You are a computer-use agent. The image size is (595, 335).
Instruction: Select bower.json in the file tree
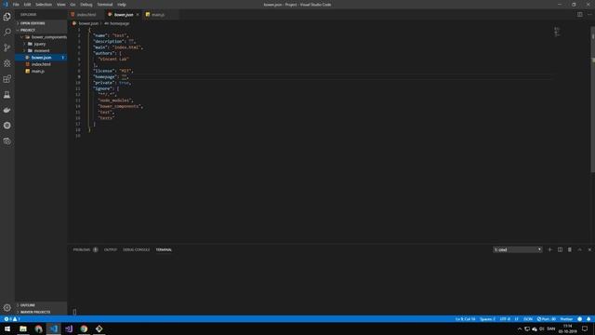click(x=41, y=58)
